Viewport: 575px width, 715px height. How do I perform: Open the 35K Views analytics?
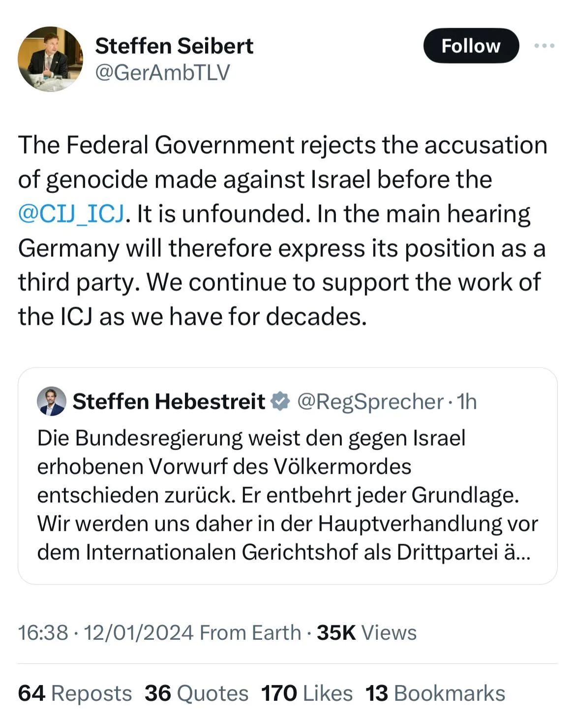pos(366,633)
